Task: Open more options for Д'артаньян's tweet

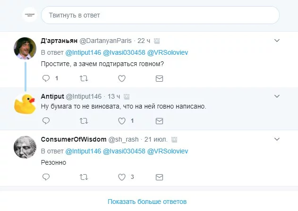Action: pyautogui.click(x=278, y=41)
